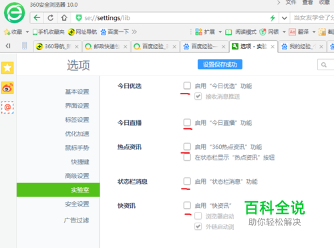Go to 快捷键 section
The width and height of the screenshot is (334, 248).
[x=80, y=162]
